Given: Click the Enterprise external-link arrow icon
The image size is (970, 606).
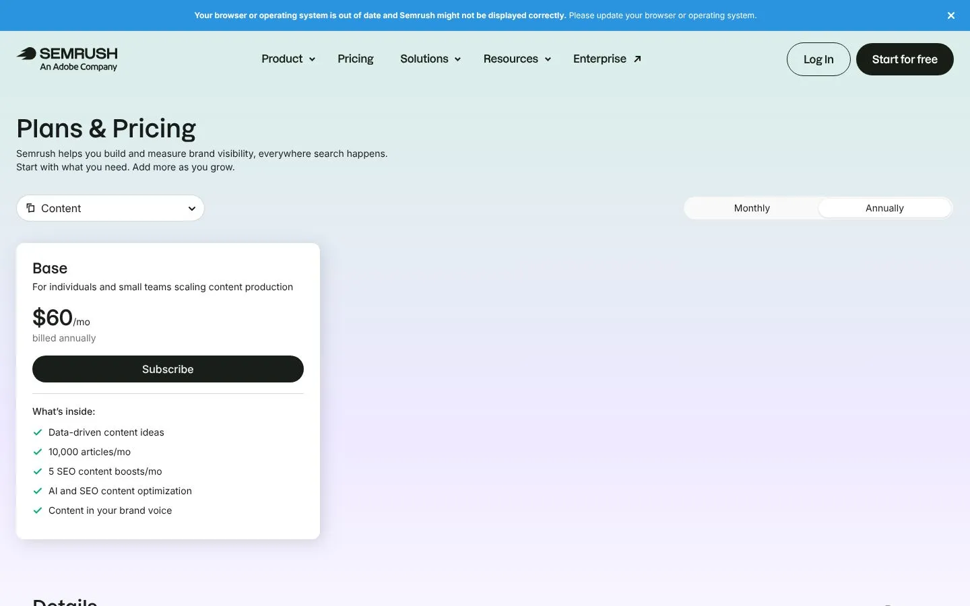Looking at the screenshot, I should 637,59.
